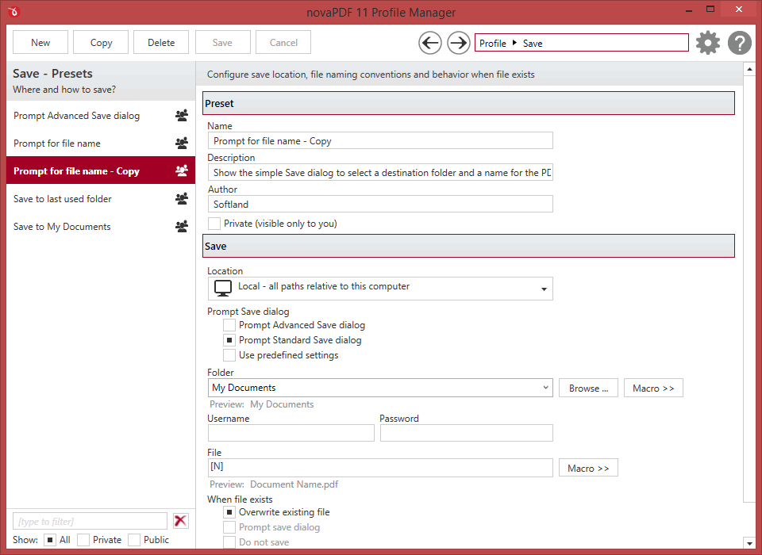Open the Location dropdown
The width and height of the screenshot is (762, 555).
[380, 289]
